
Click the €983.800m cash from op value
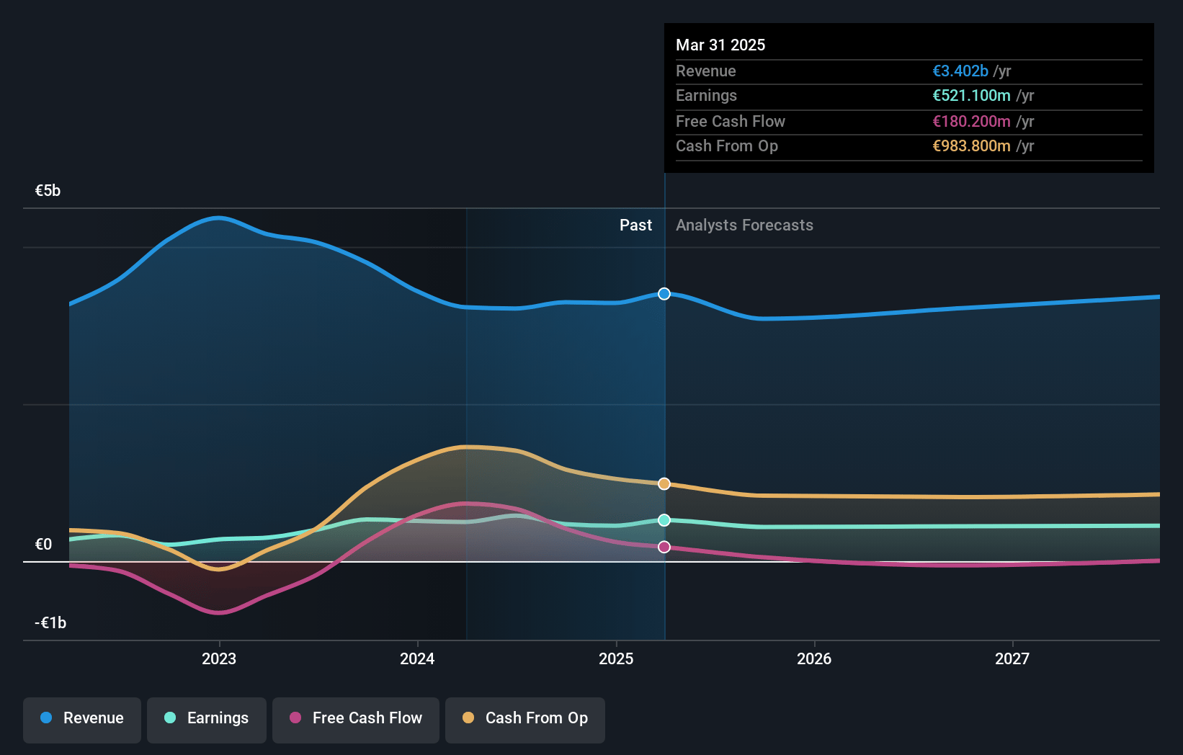coord(971,146)
